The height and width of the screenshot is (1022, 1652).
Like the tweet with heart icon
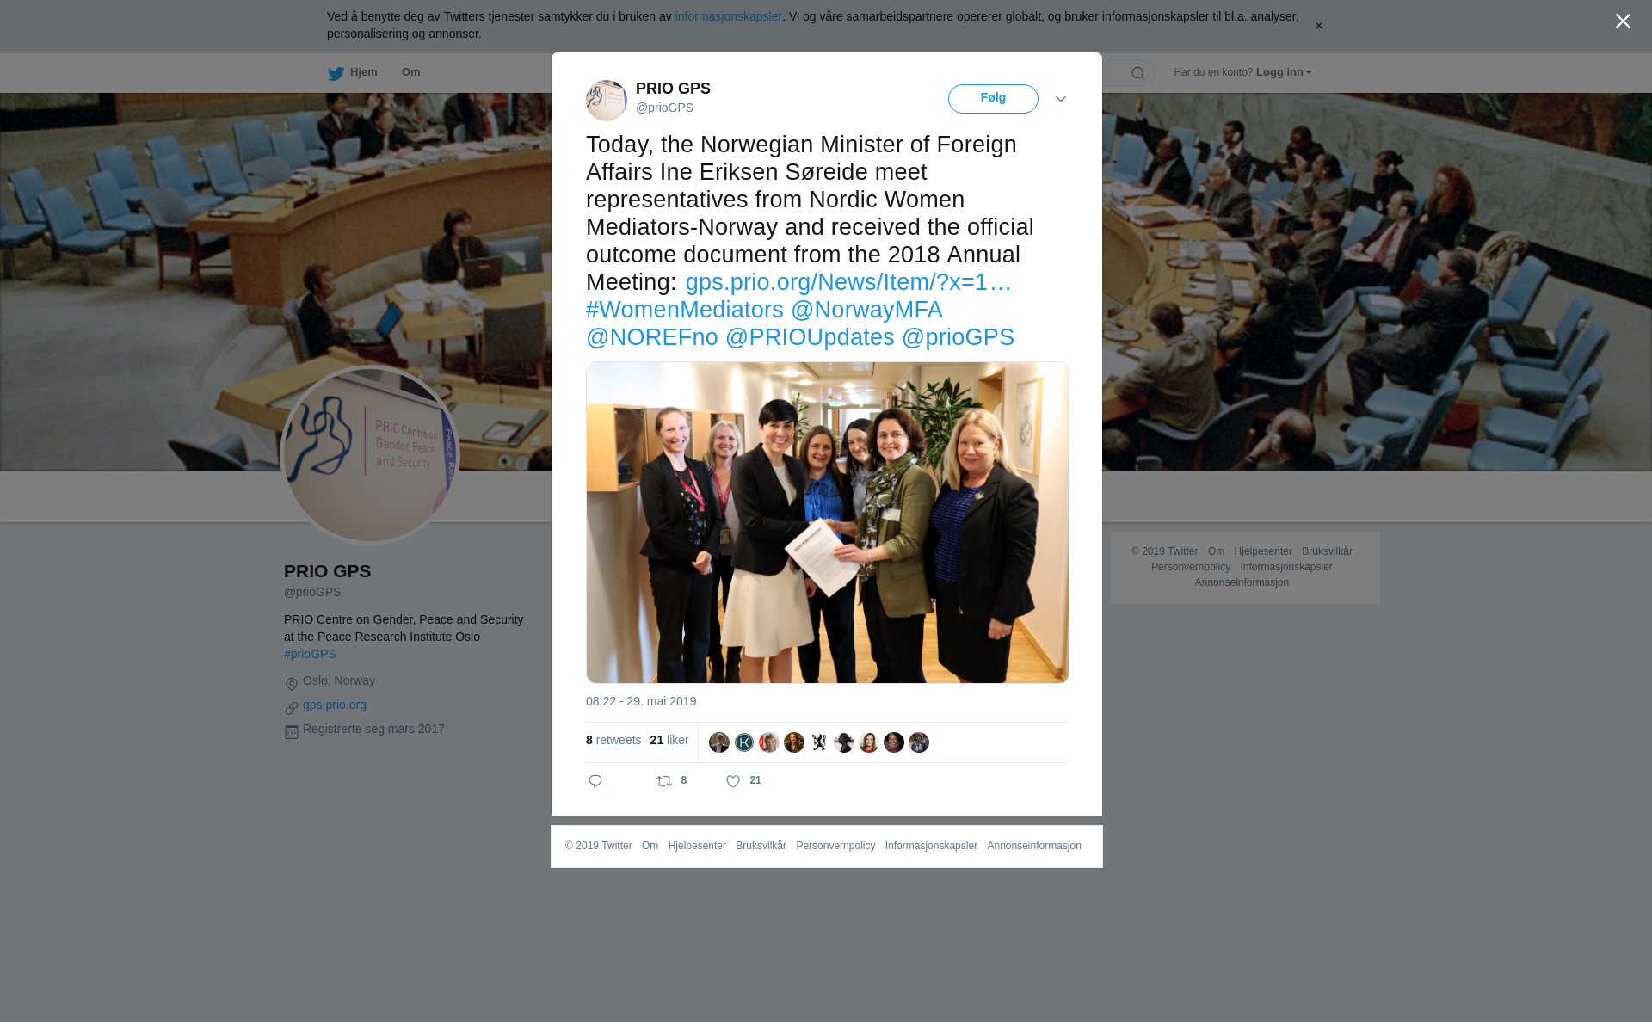(733, 781)
